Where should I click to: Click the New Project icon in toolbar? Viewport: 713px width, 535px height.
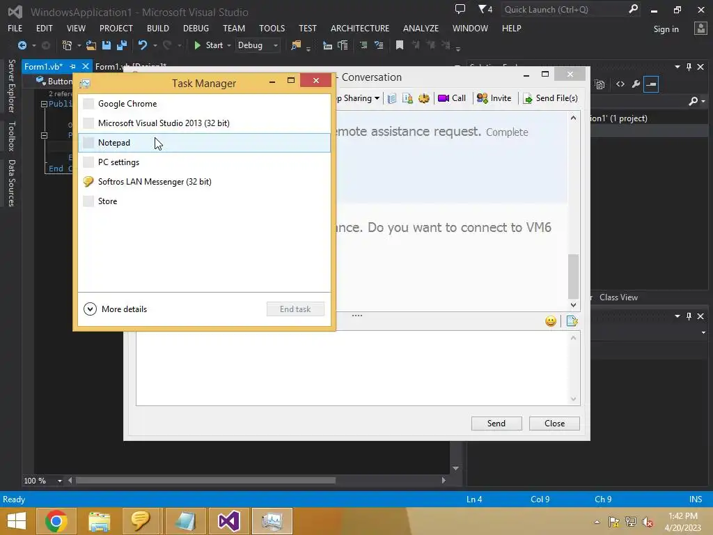click(67, 45)
